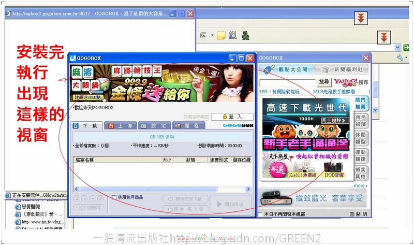
Task: Click the yellow sticky note toolbar icon
Action: coord(221,35)
